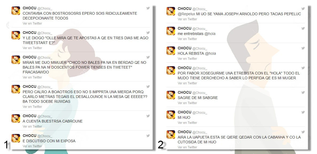
Task: Open CHOCU profile name on AIRA LA IJAPUETA tweet
Action: (x=184, y=132)
